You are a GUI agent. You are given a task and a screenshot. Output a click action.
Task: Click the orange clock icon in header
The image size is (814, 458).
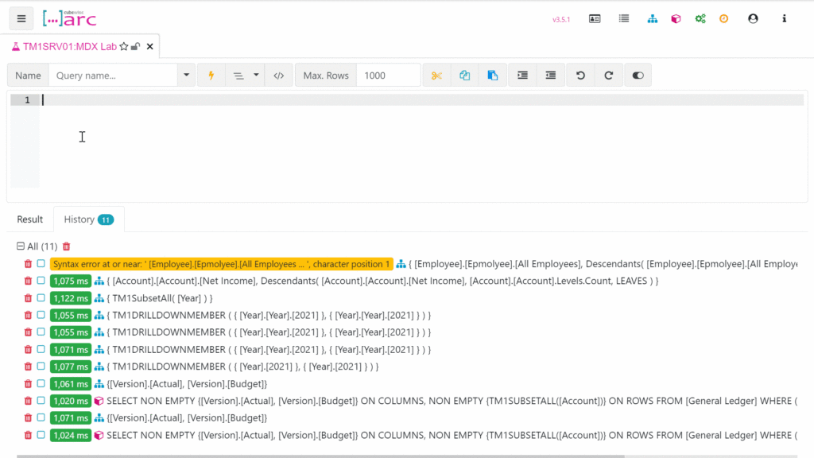(x=723, y=19)
